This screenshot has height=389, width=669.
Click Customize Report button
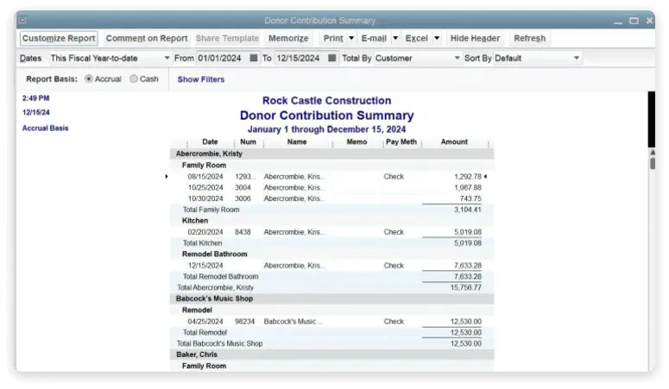pyautogui.click(x=59, y=39)
